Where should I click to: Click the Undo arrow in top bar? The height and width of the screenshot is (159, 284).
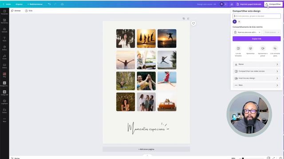(49, 4)
